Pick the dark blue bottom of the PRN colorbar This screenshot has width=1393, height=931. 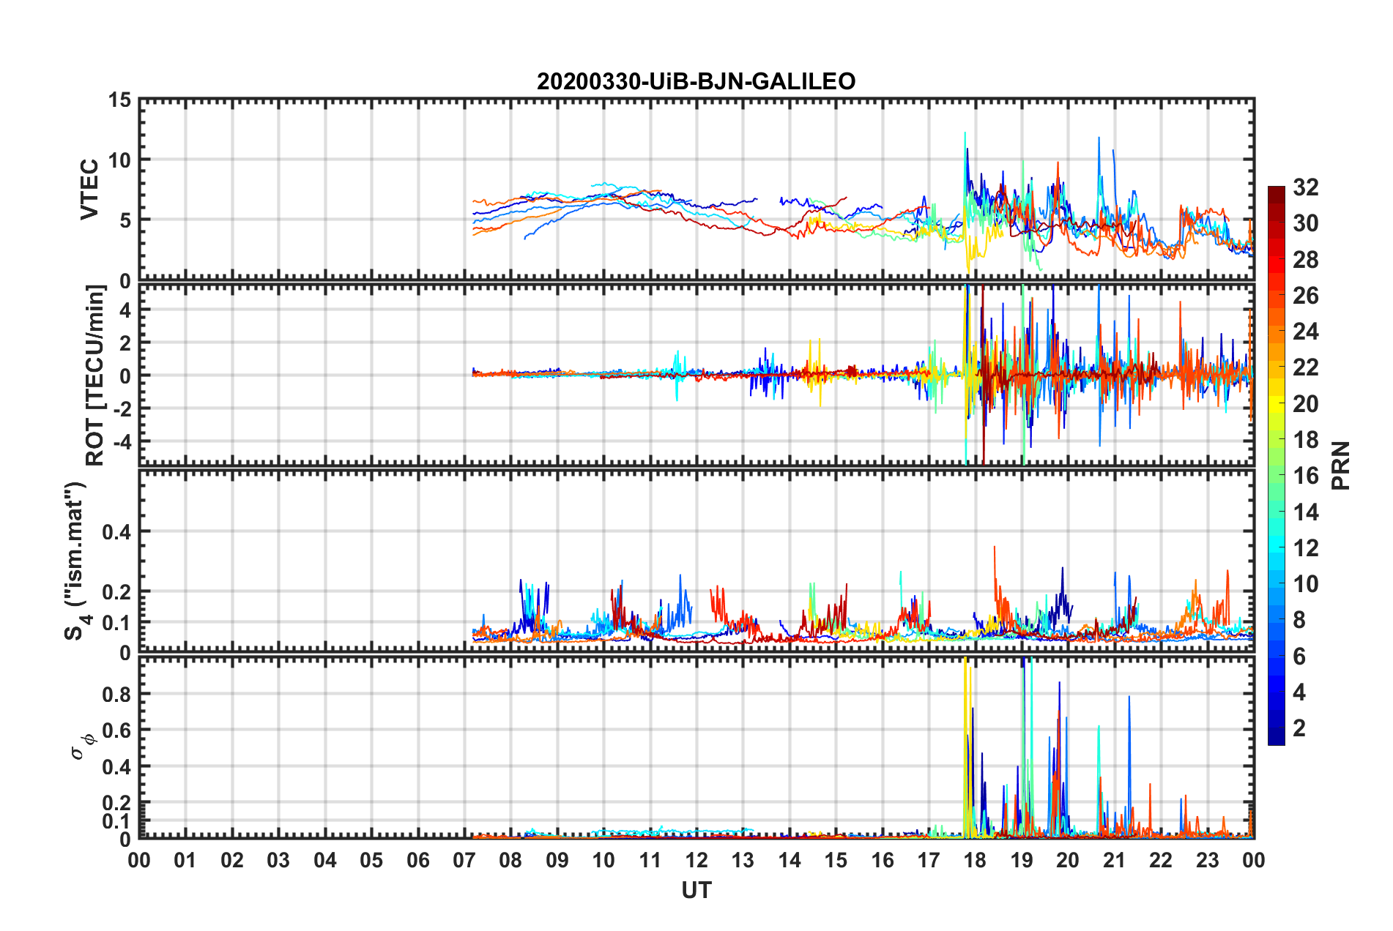click(1277, 738)
